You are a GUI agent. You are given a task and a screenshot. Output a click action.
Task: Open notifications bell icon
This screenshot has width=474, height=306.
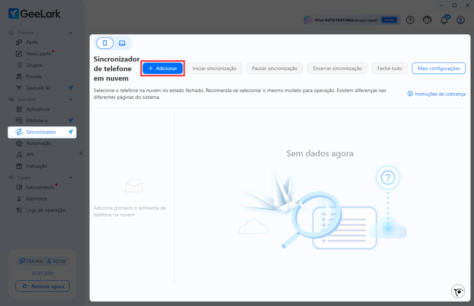tap(444, 20)
